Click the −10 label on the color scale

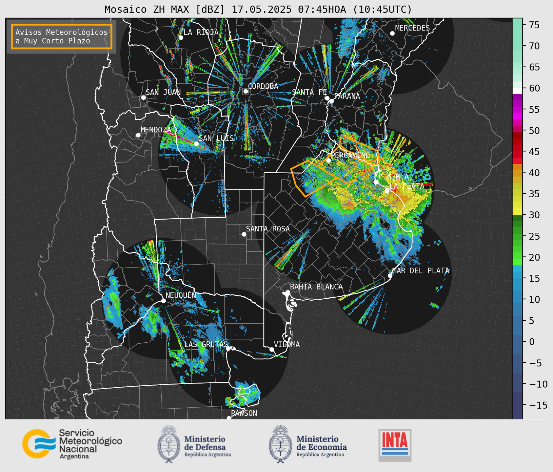point(538,384)
